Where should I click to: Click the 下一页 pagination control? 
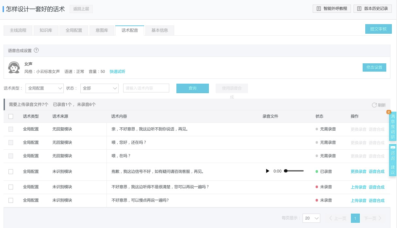click(373, 218)
